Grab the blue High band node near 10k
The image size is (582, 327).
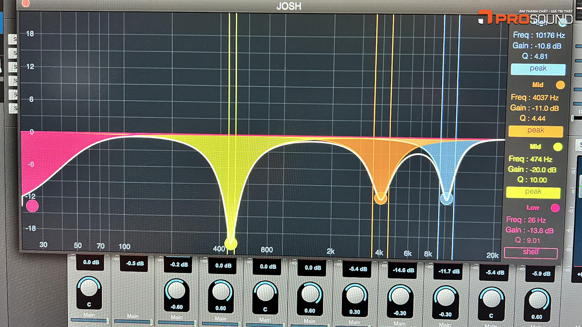point(447,198)
